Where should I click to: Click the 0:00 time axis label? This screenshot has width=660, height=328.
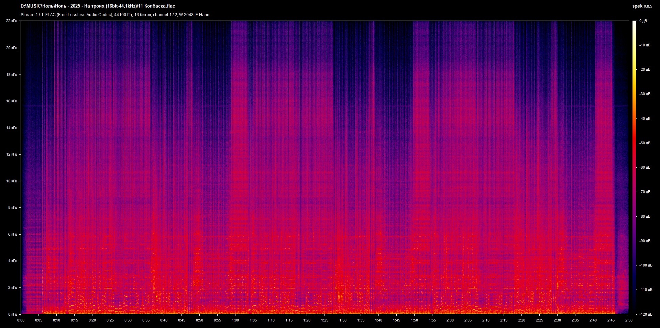point(21,320)
